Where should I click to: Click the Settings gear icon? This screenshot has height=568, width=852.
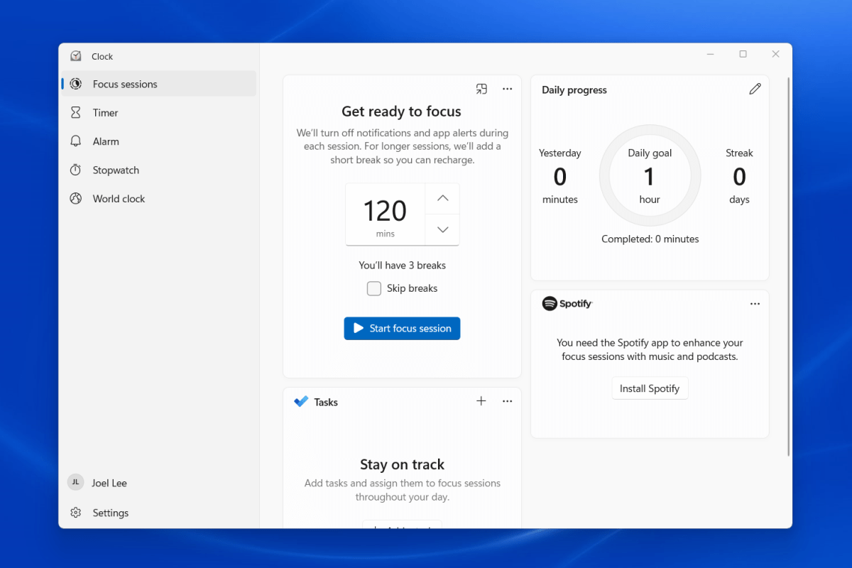click(x=76, y=513)
